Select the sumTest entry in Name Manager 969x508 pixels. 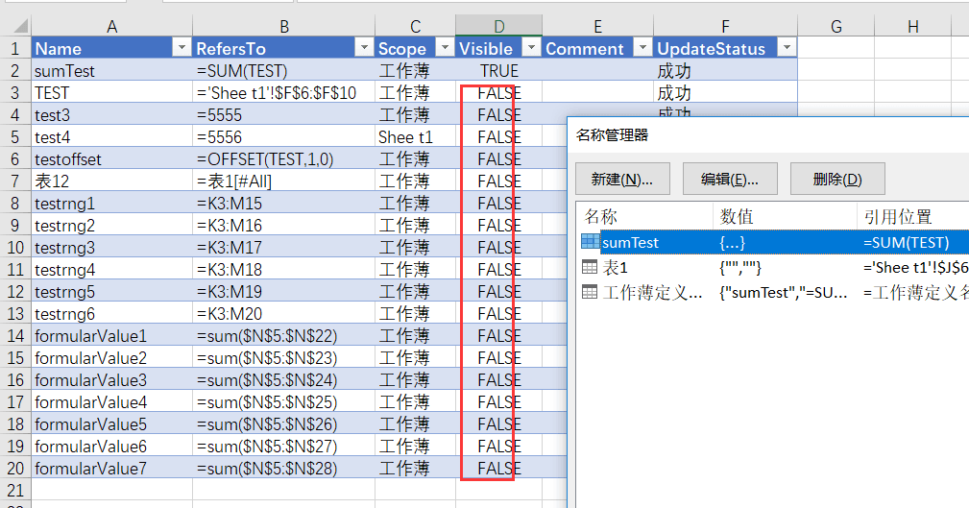tap(775, 242)
